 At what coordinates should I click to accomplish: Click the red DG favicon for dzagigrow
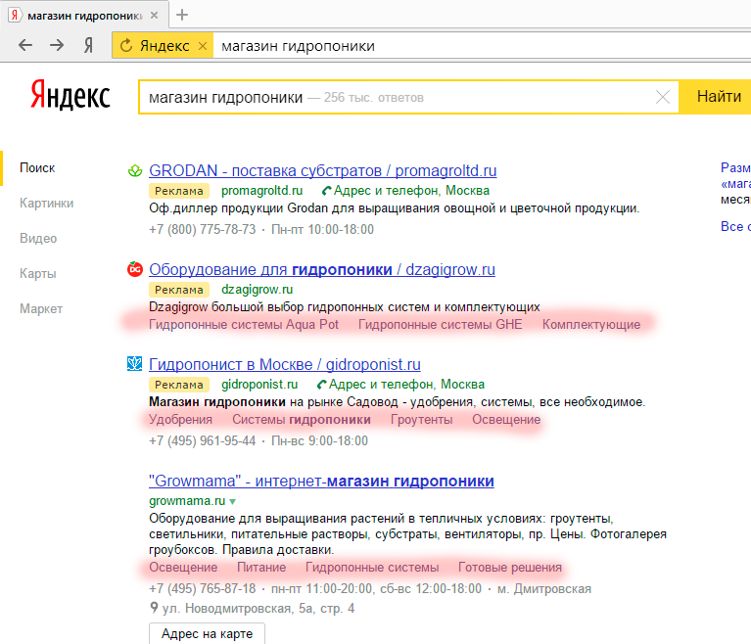tap(135, 269)
